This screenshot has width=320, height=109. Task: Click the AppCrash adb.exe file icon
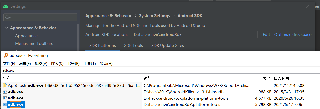[x=5, y=85]
